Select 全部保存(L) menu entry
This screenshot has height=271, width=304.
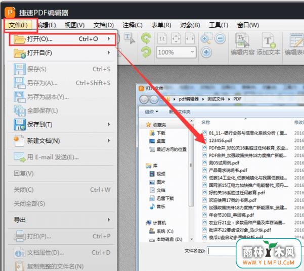[x=62, y=111]
